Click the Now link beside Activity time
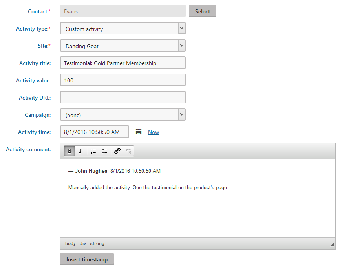This screenshot has height=270, width=340. 153,132
